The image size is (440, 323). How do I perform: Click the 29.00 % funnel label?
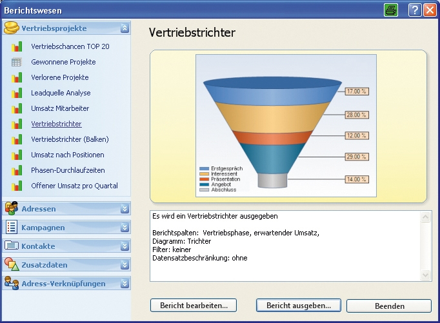pos(357,157)
